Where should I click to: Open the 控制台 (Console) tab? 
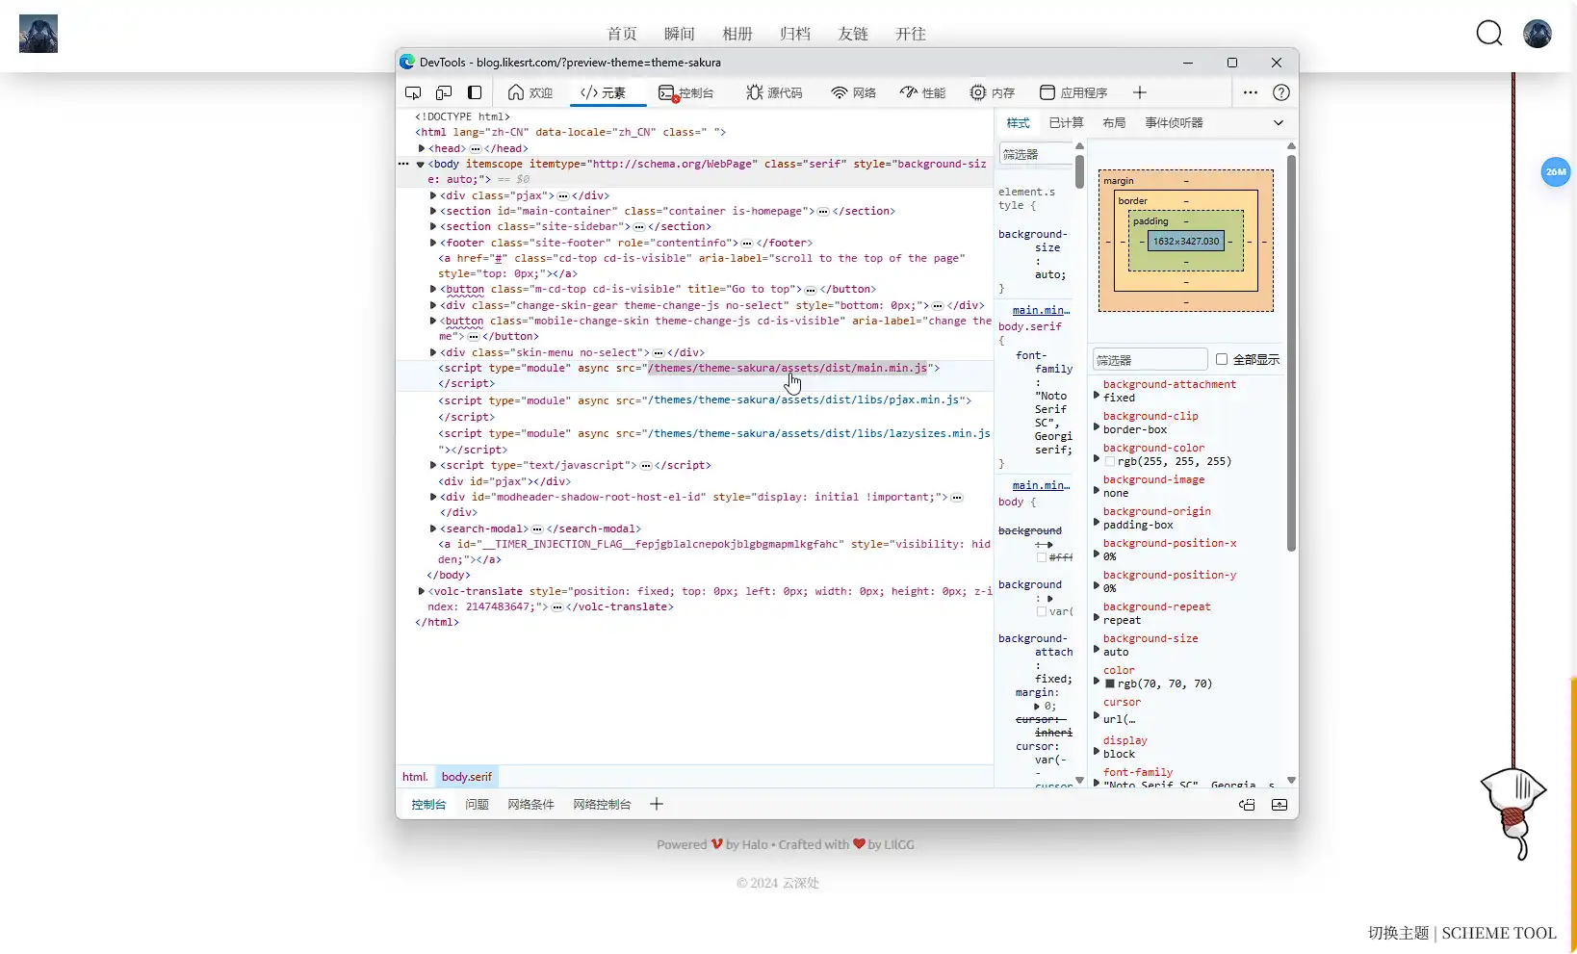685,92
